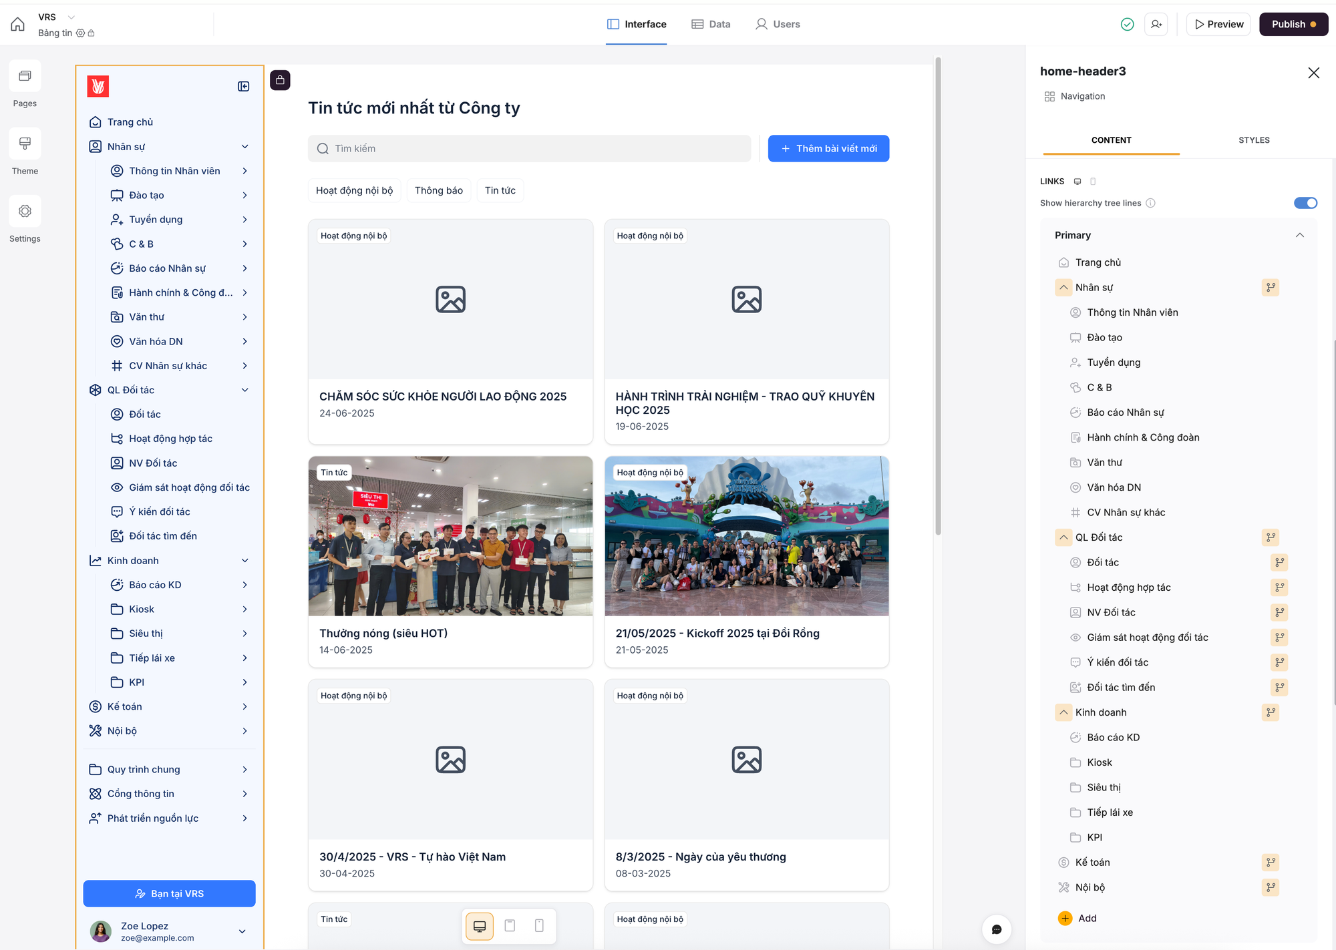Click the branch icon next to Nhân sự

point(1271,288)
